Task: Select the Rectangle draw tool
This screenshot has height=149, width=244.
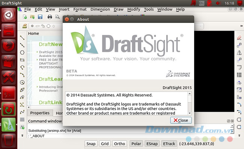Action: tap(22, 60)
